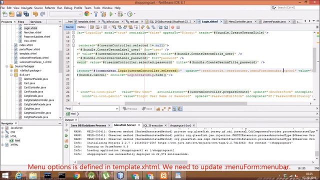Open File Explorer from the taskbar

click(x=33, y=175)
